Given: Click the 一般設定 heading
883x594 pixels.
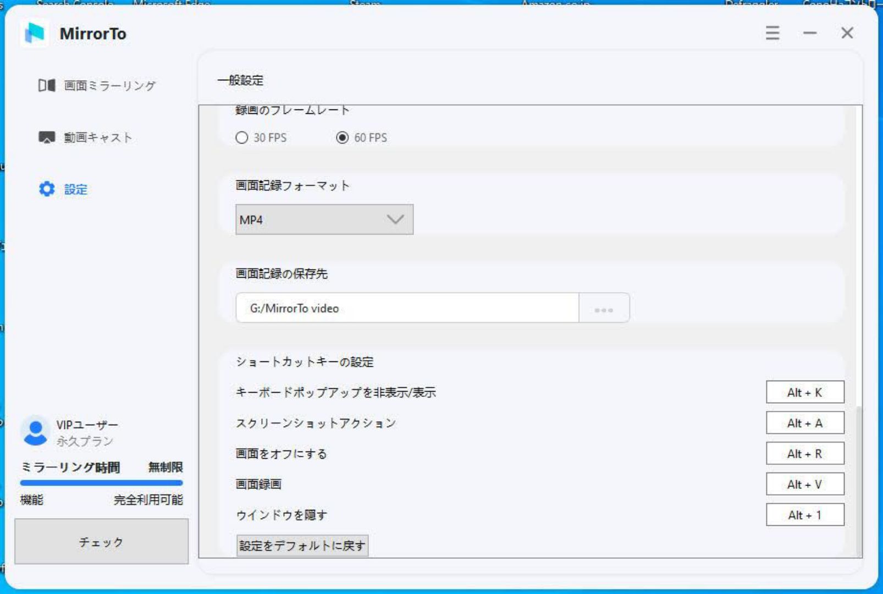Looking at the screenshot, I should click(240, 80).
